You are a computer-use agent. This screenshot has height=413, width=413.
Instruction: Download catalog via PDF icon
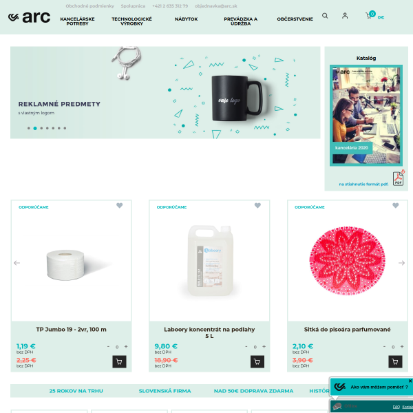pyautogui.click(x=399, y=178)
